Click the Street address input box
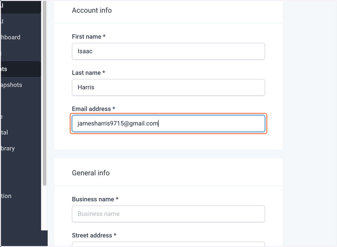This screenshot has height=247, width=337. coord(168,244)
